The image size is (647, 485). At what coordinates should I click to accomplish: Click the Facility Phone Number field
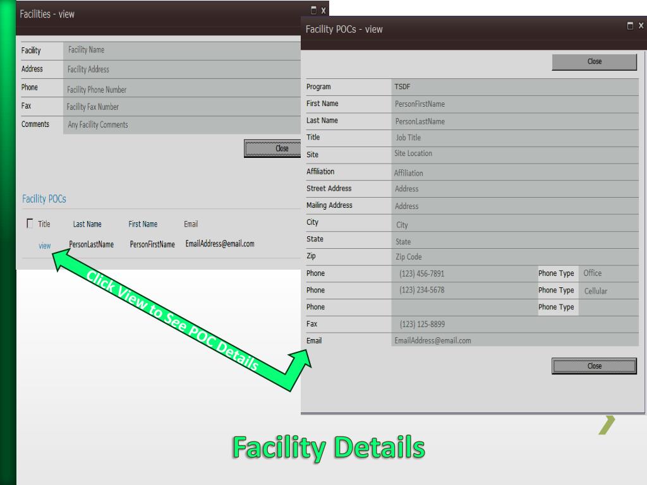pos(182,88)
